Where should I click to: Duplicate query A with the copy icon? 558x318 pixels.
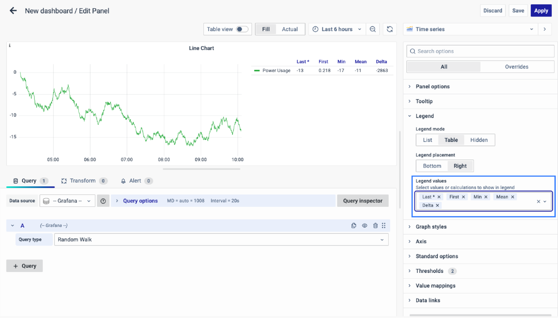click(x=354, y=226)
